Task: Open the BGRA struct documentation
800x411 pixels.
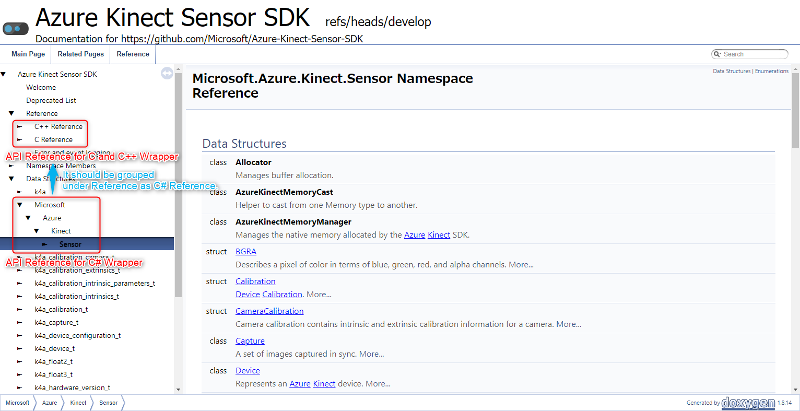Action: pyautogui.click(x=245, y=251)
